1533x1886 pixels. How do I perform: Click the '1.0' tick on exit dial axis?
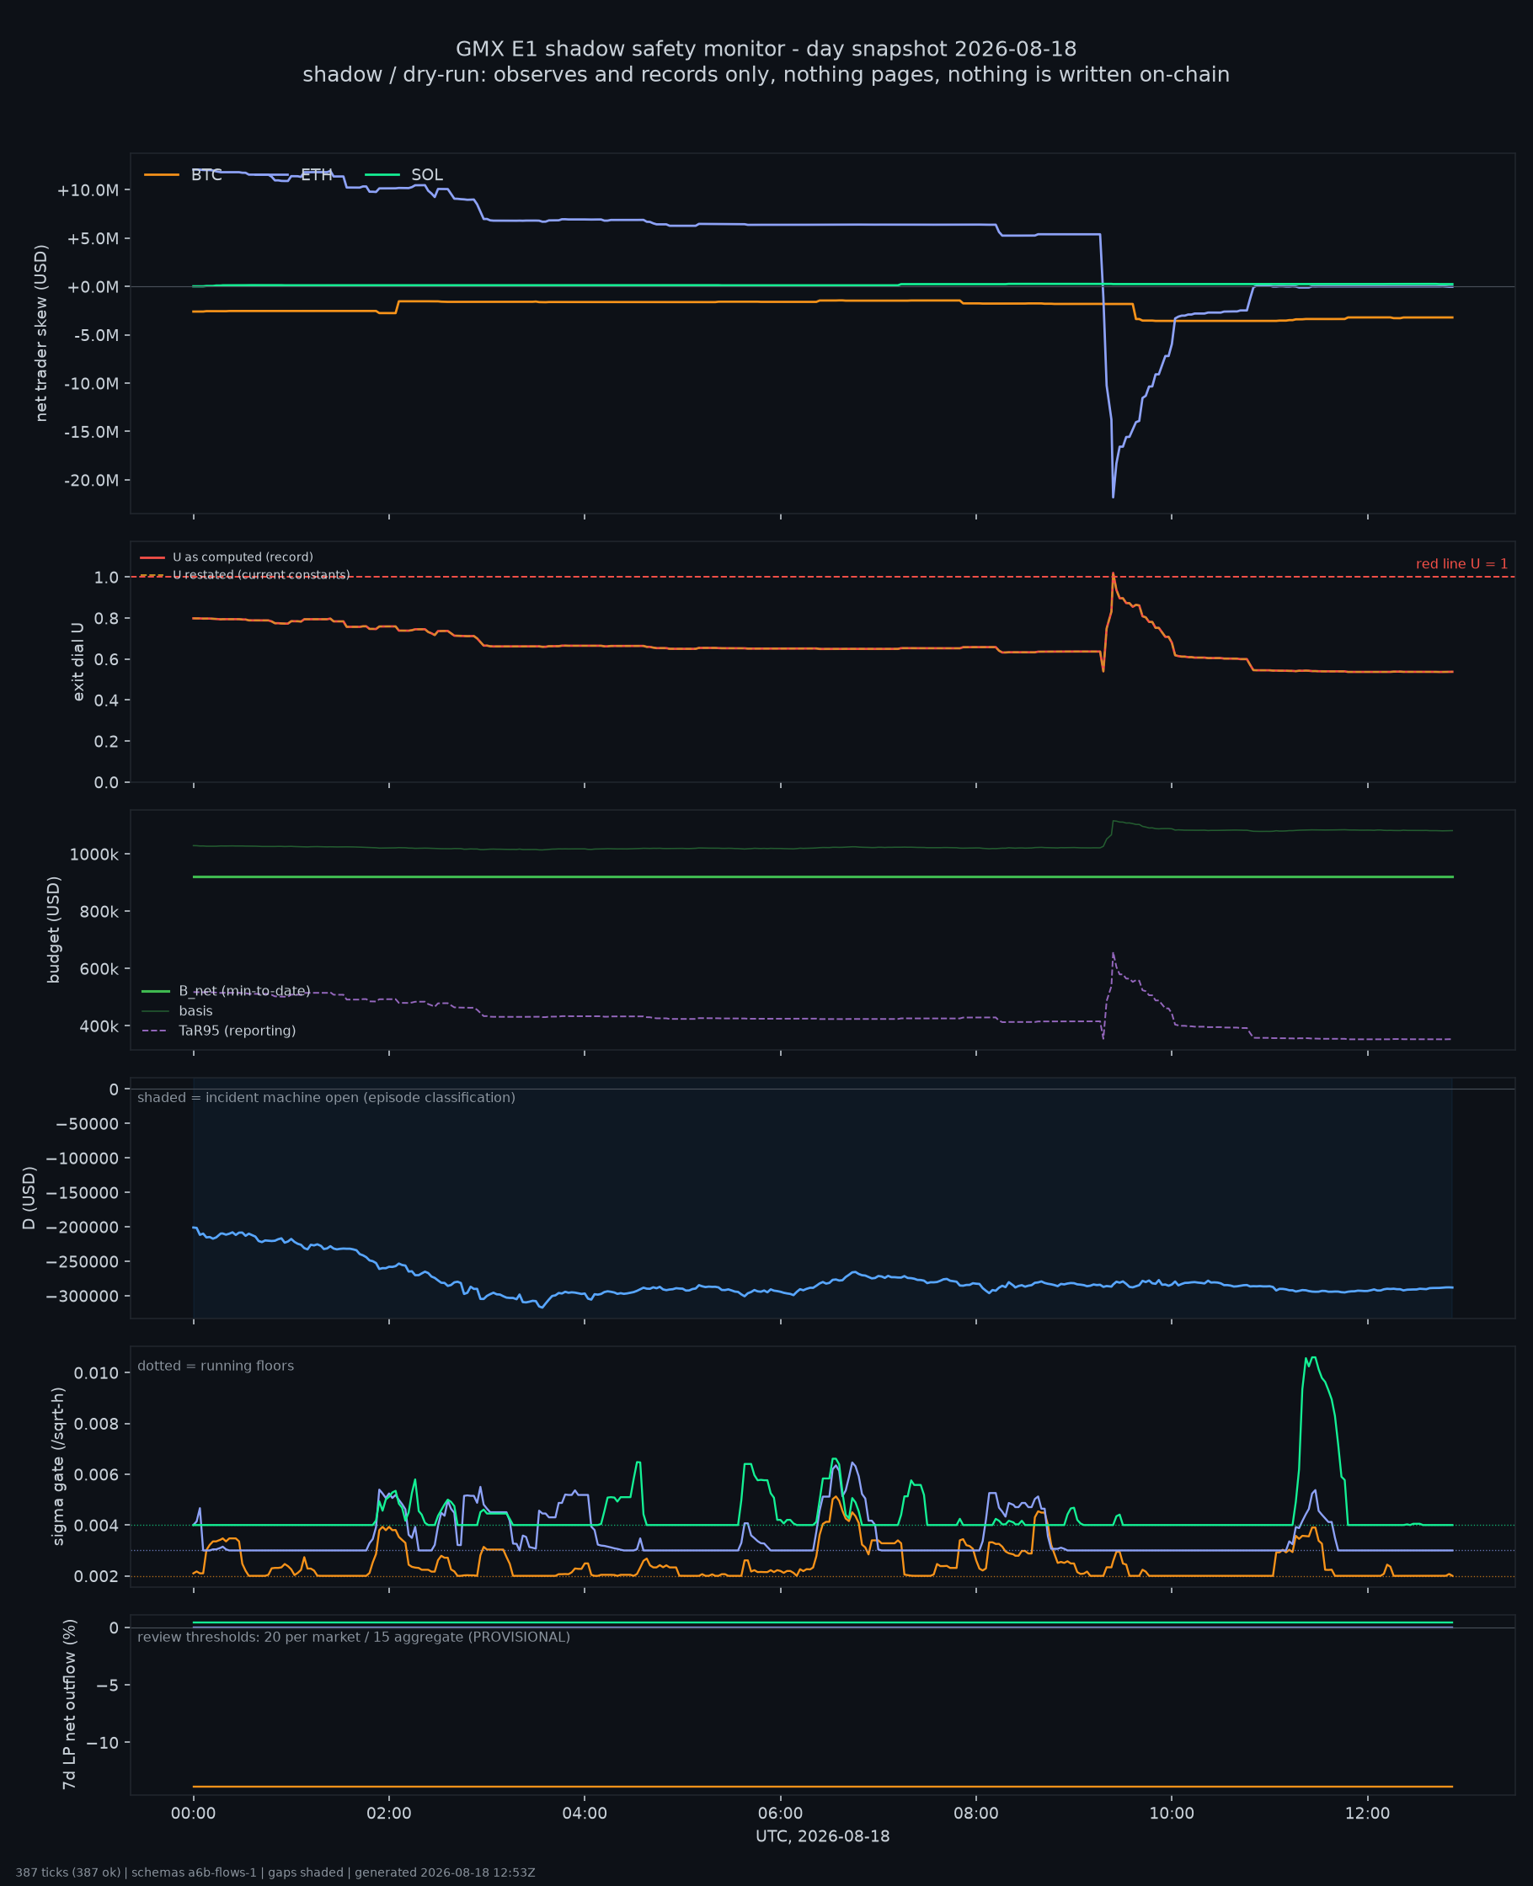pos(107,578)
